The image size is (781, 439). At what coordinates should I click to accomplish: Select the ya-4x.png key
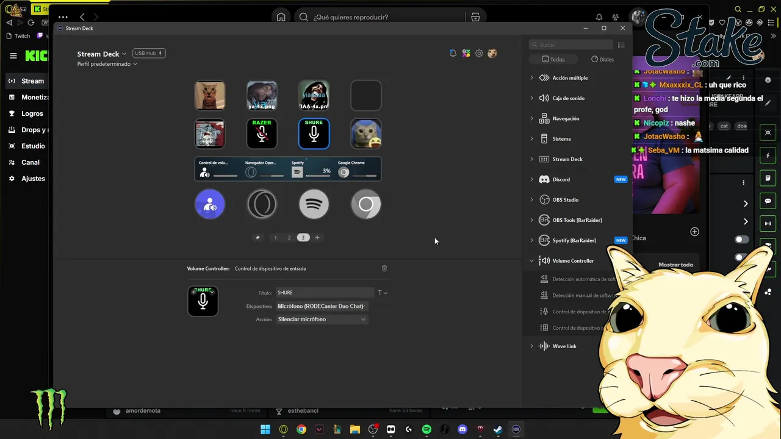pyautogui.click(x=262, y=96)
